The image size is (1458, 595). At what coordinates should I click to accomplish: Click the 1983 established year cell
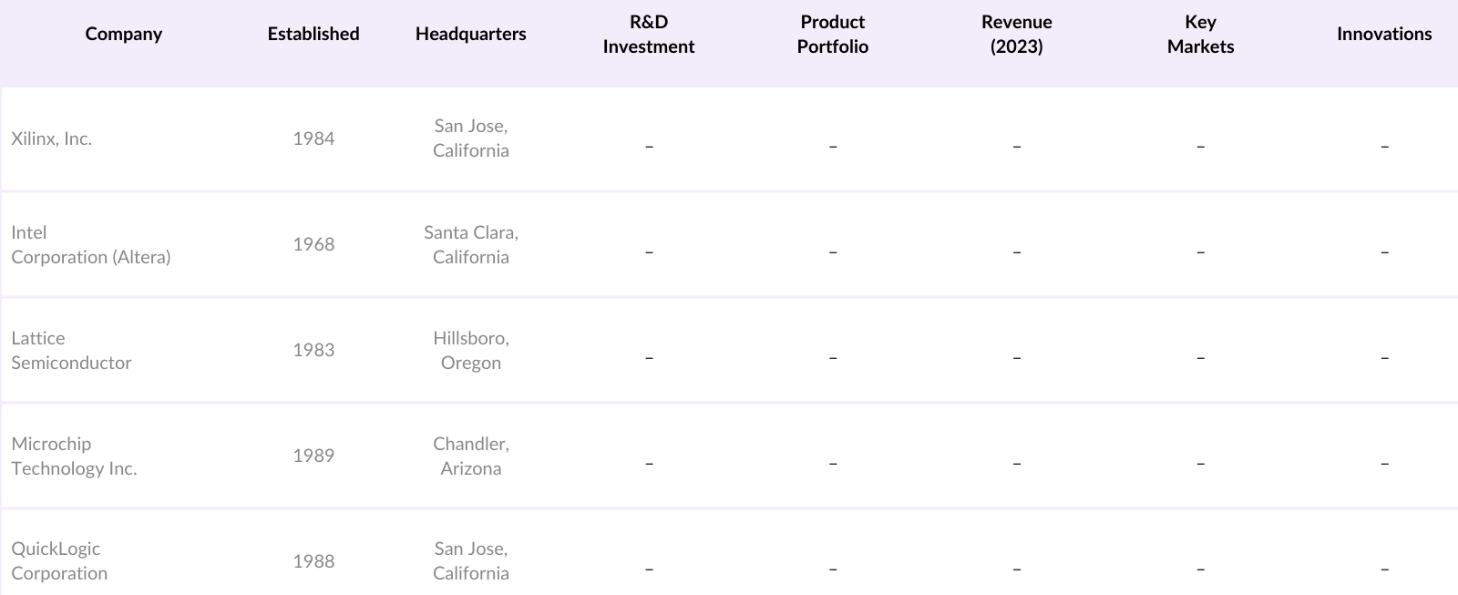click(313, 350)
